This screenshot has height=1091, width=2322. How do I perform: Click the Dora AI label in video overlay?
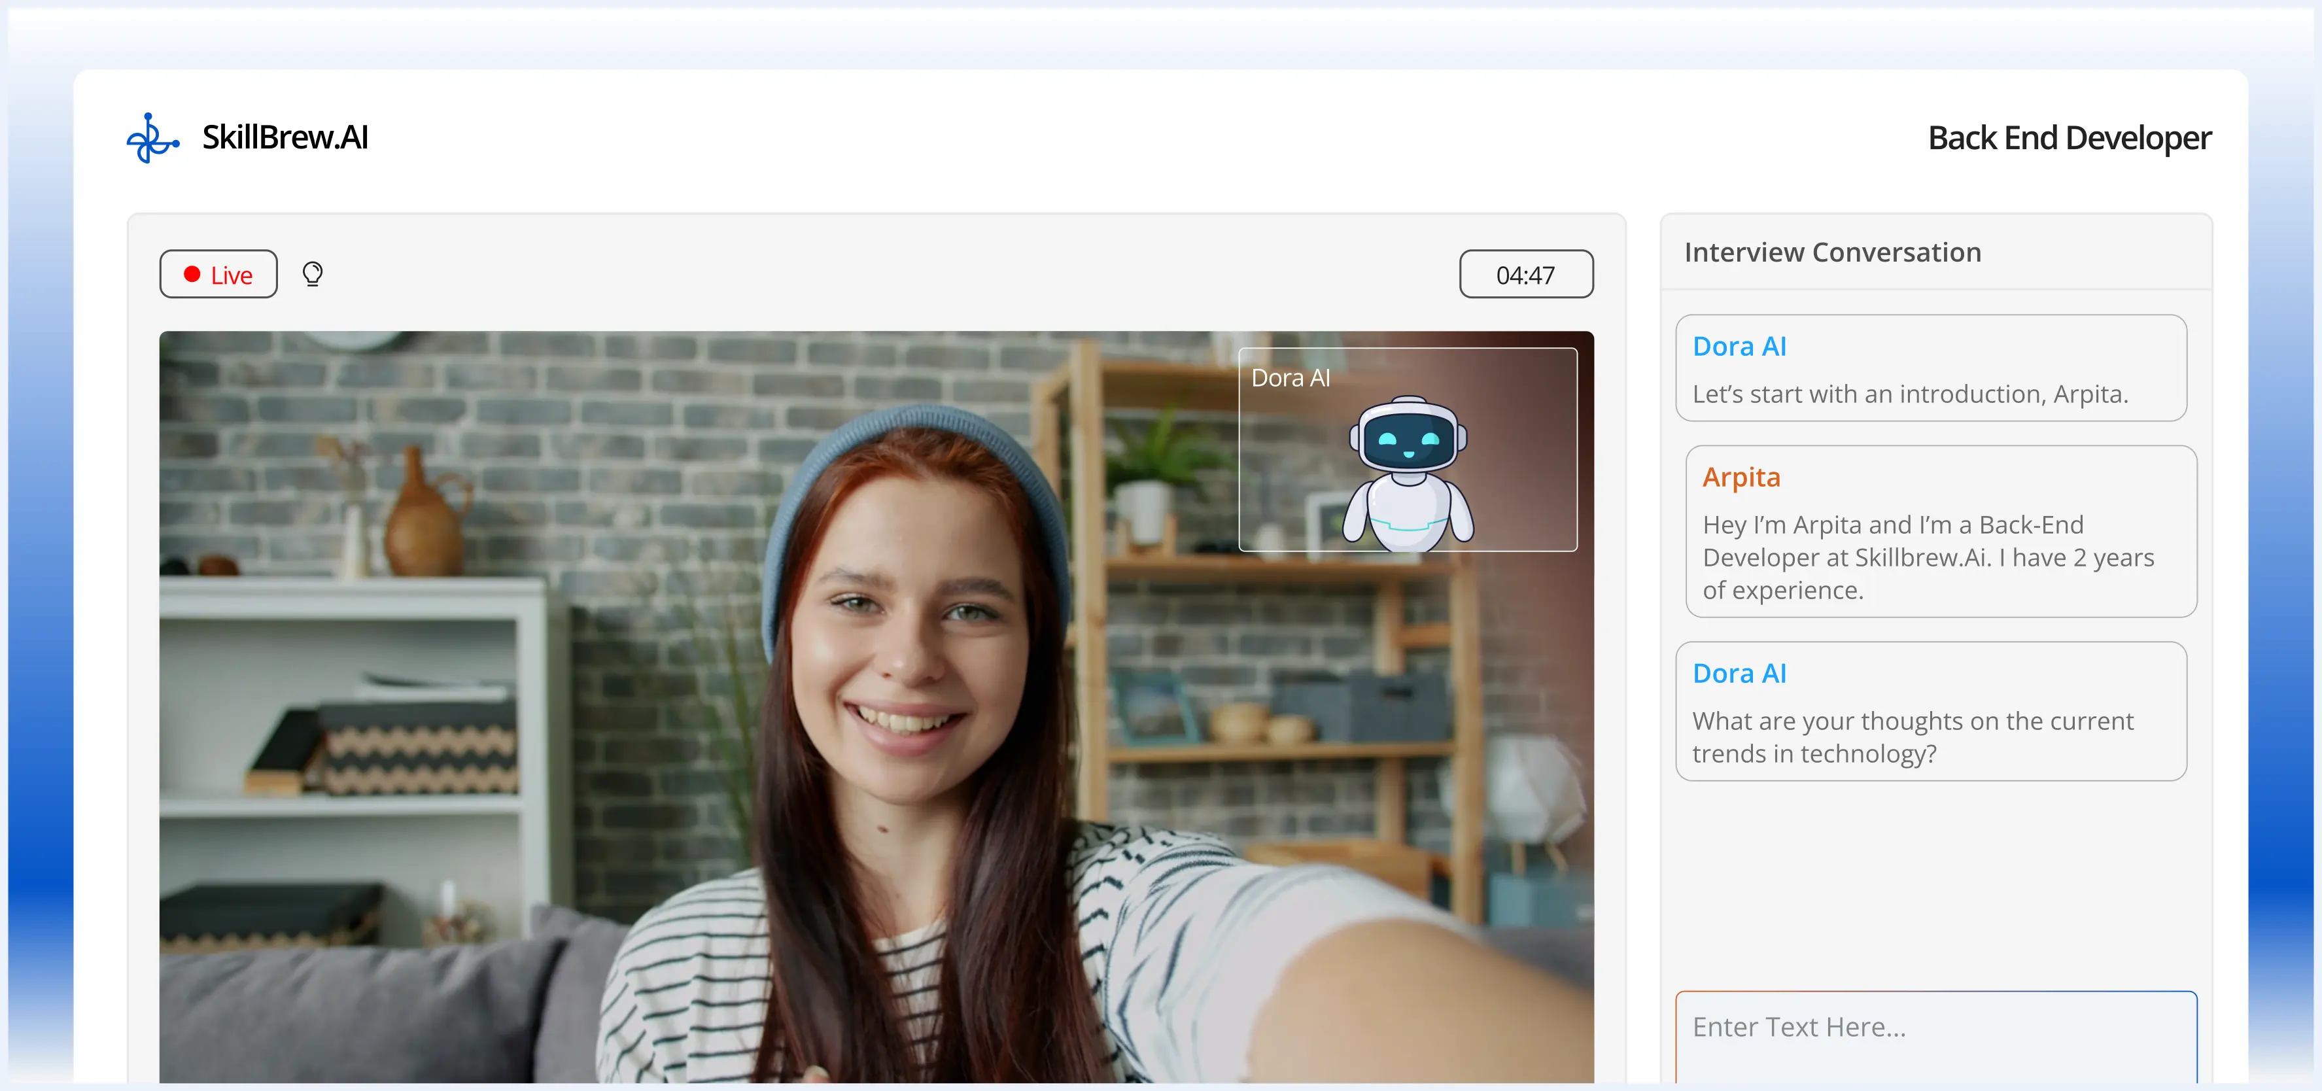pos(1290,378)
